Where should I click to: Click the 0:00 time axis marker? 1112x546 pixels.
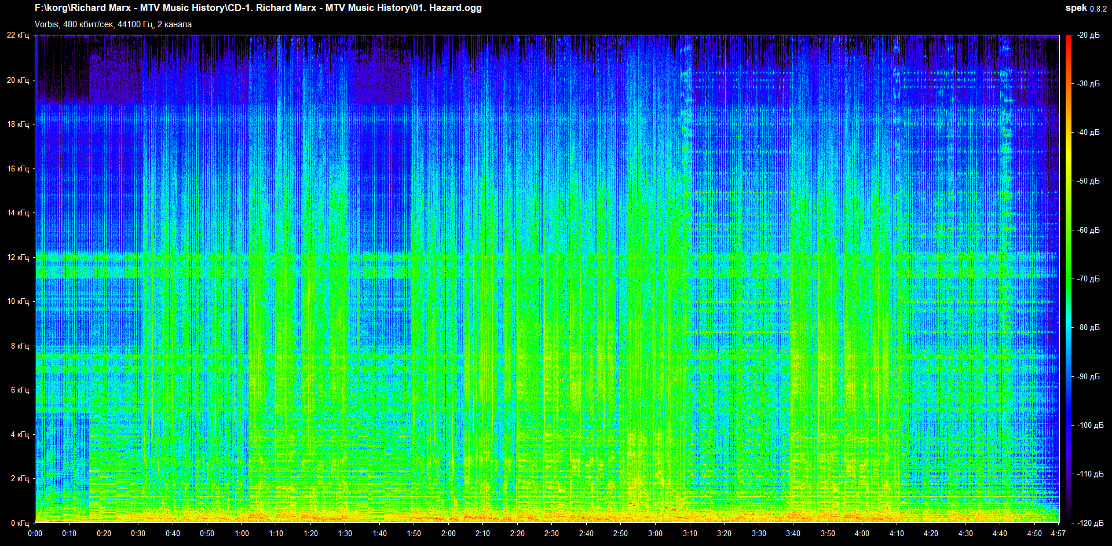(35, 533)
